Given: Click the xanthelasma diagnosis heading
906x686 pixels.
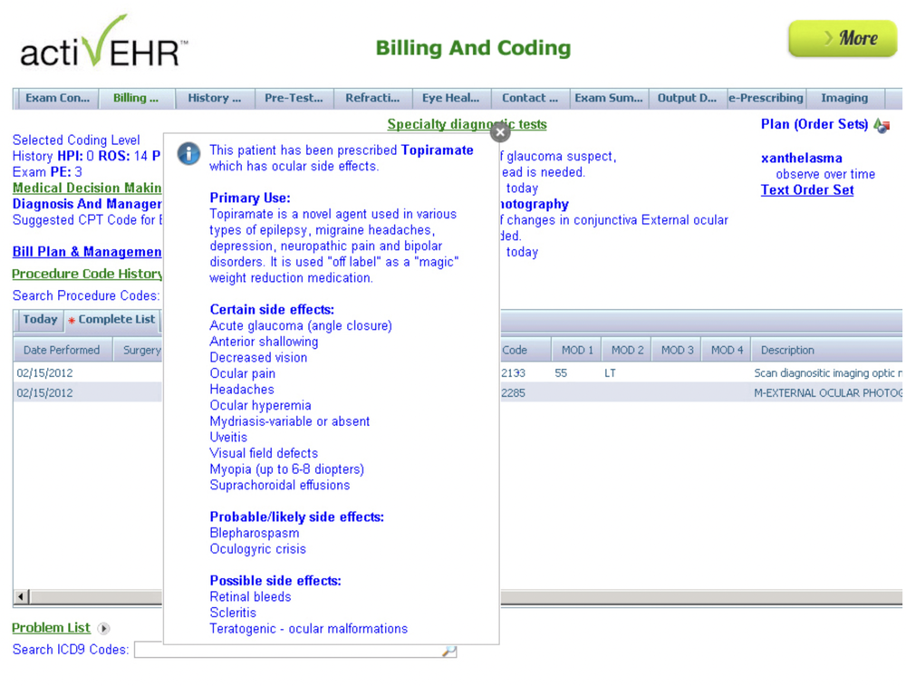Looking at the screenshot, I should 802,159.
